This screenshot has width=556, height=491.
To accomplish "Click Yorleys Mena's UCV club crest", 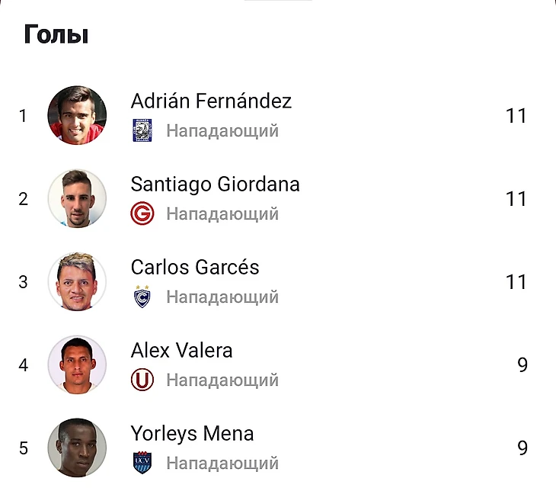I will point(142,463).
